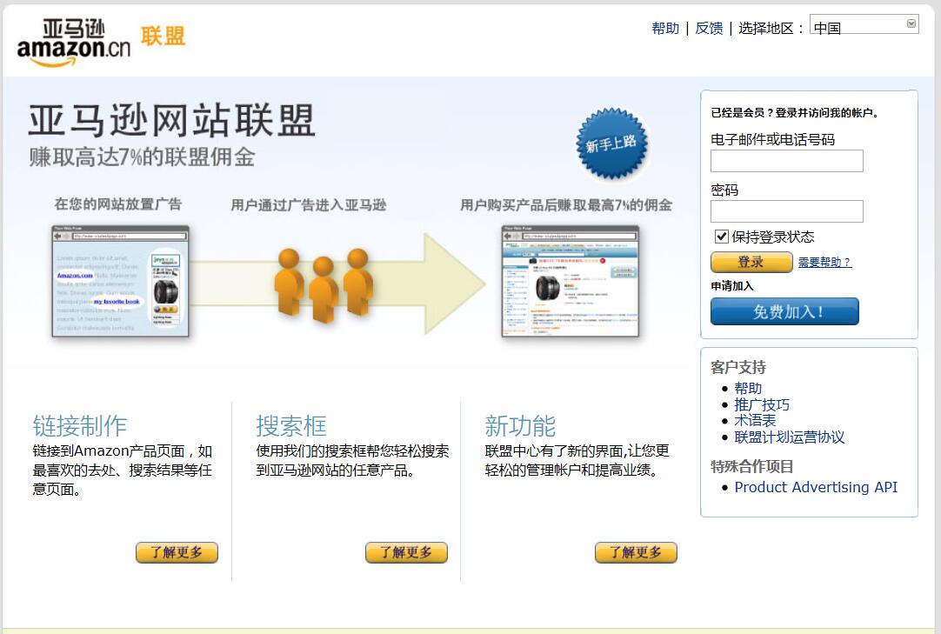Click the right Amazon product page thumbnail
The width and height of the screenshot is (941, 634).
pos(570,281)
